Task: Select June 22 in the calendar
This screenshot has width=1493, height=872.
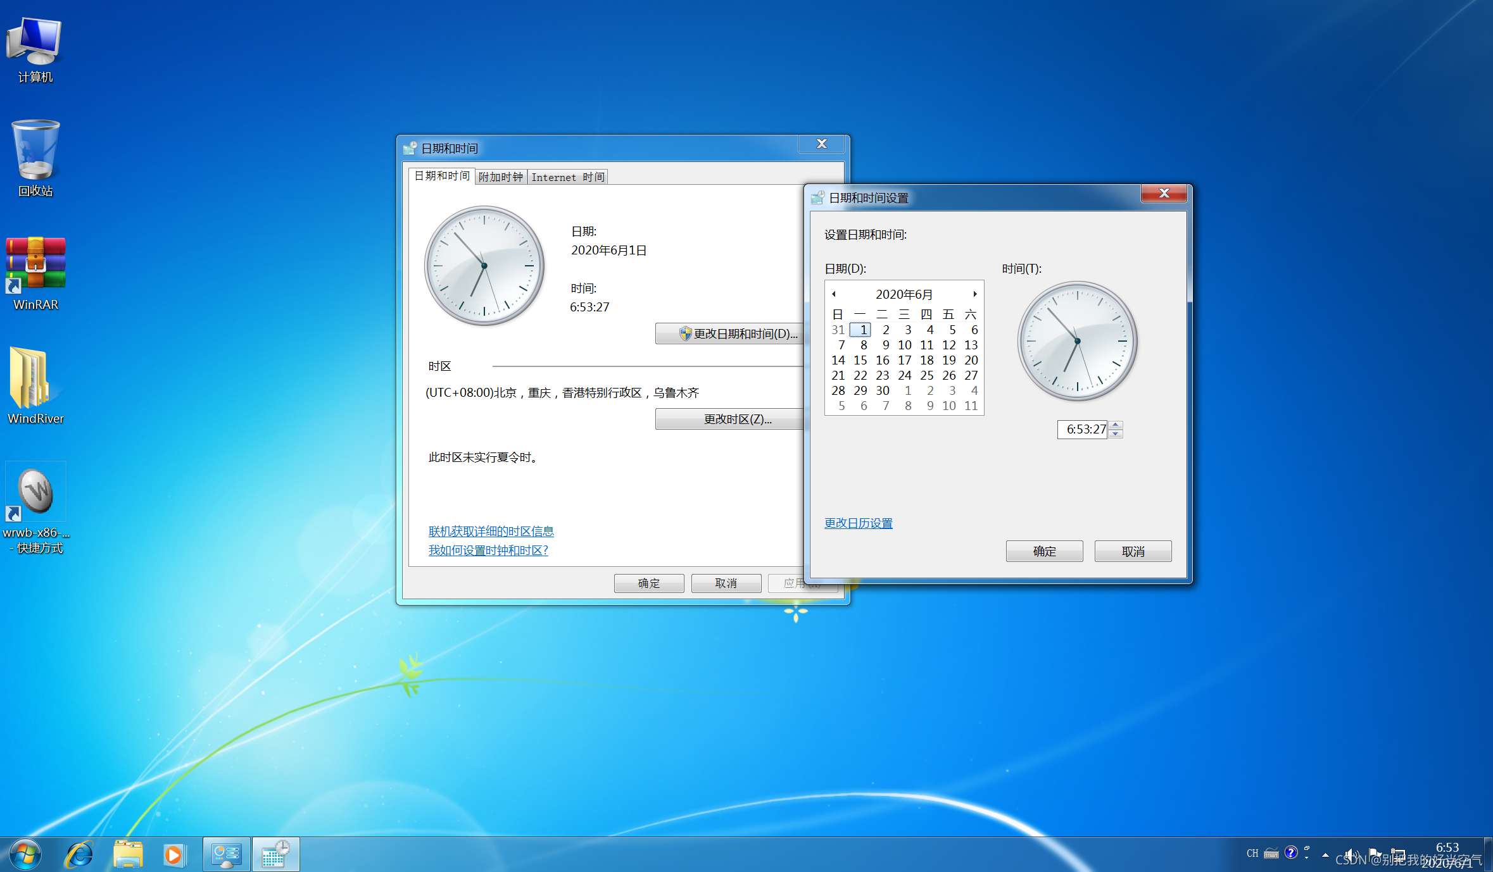Action: [860, 375]
